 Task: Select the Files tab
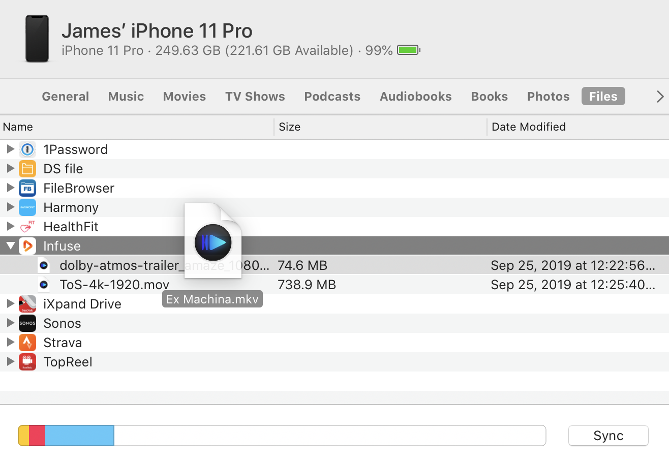point(603,96)
